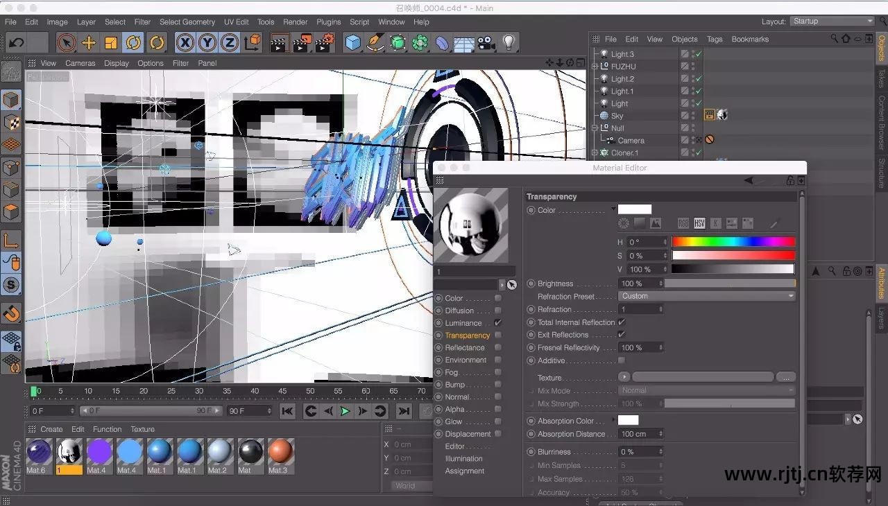Toggle the Total Internal Reflection checkbox
This screenshot has width=888, height=506.
point(622,322)
